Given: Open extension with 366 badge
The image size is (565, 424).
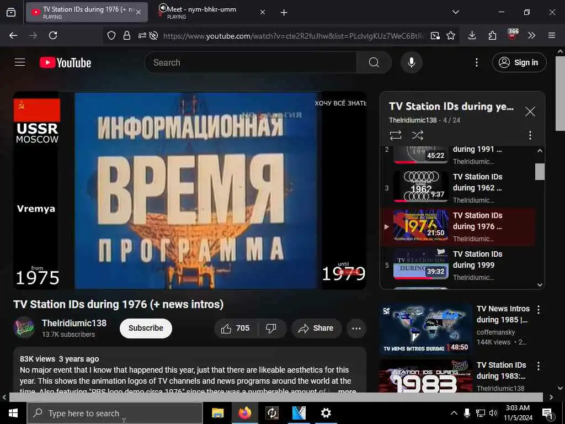Looking at the screenshot, I should (x=513, y=34).
